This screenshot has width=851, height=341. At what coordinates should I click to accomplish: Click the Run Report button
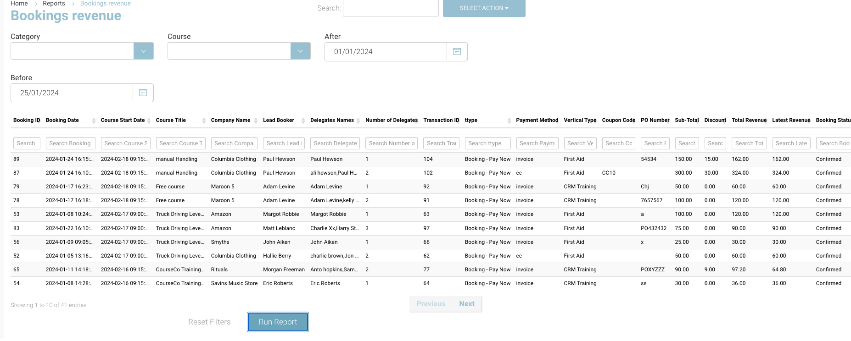pos(278,322)
